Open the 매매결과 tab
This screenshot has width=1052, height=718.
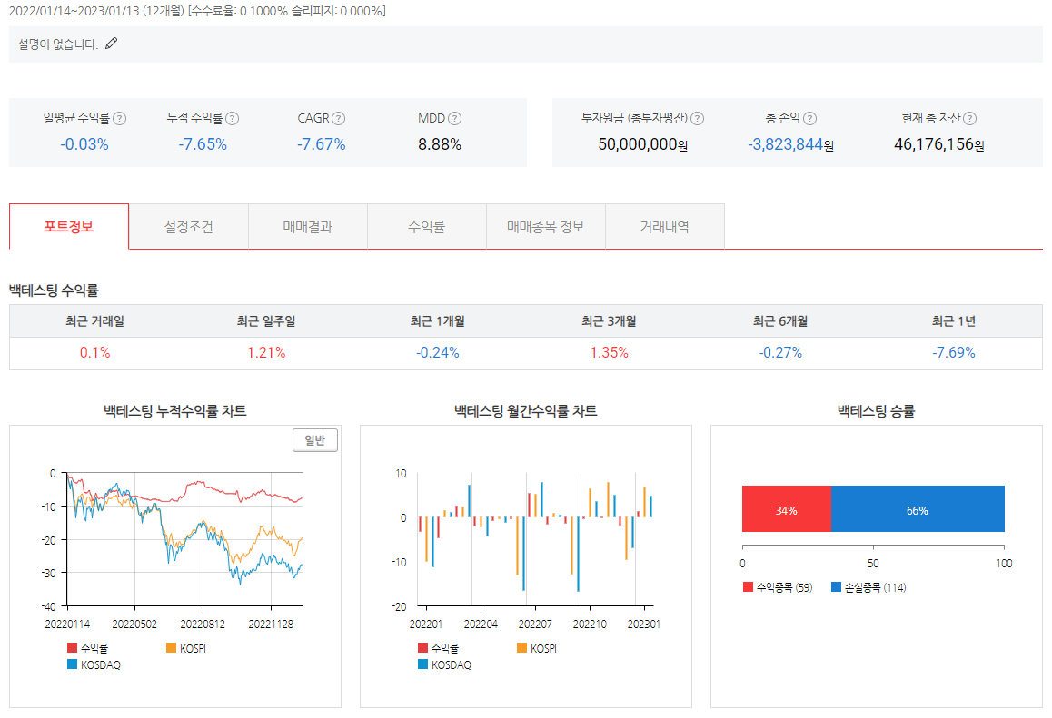308,227
